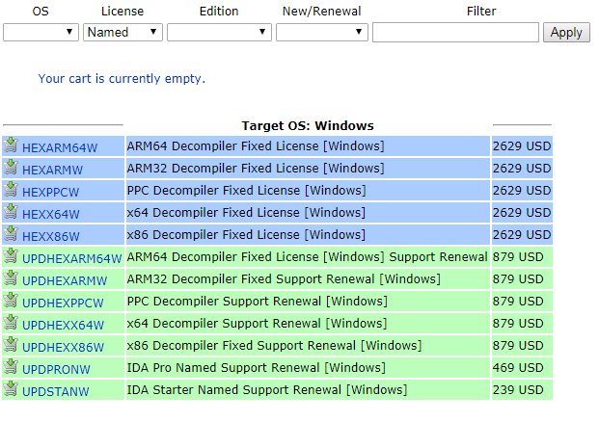
Task: Open the UPDHEXPPCW product link
Action: pyautogui.click(x=63, y=303)
